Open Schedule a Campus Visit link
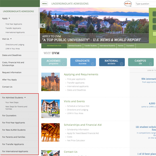The height and width of the screenshot is (156, 156). click(78, 106)
